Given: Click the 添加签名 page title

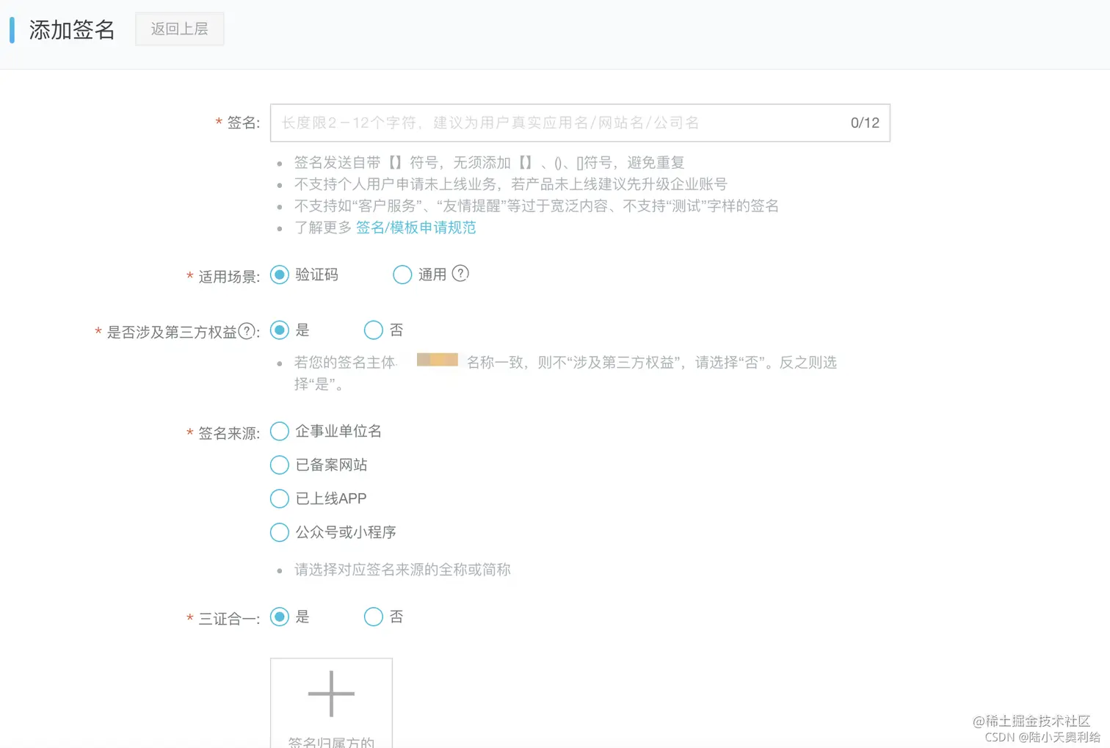Looking at the screenshot, I should coord(70,30).
